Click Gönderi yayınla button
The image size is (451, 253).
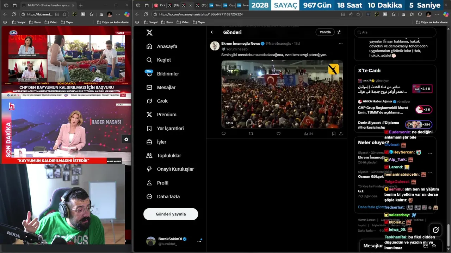(171, 214)
